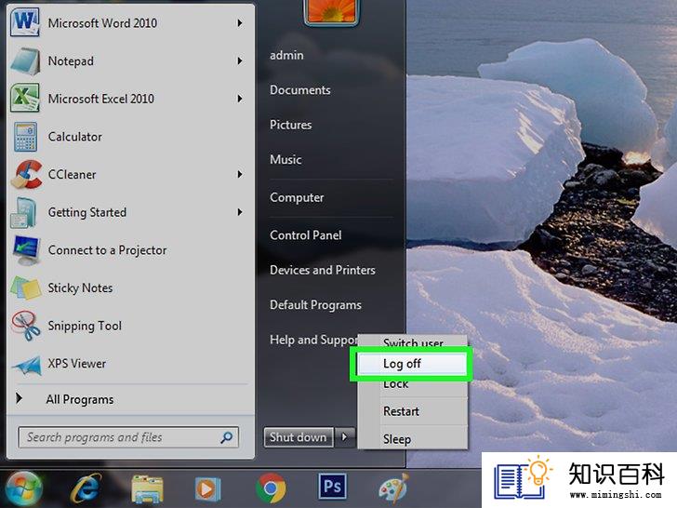Expand Notepad jump list arrow
This screenshot has width=677, height=508.
coord(240,60)
